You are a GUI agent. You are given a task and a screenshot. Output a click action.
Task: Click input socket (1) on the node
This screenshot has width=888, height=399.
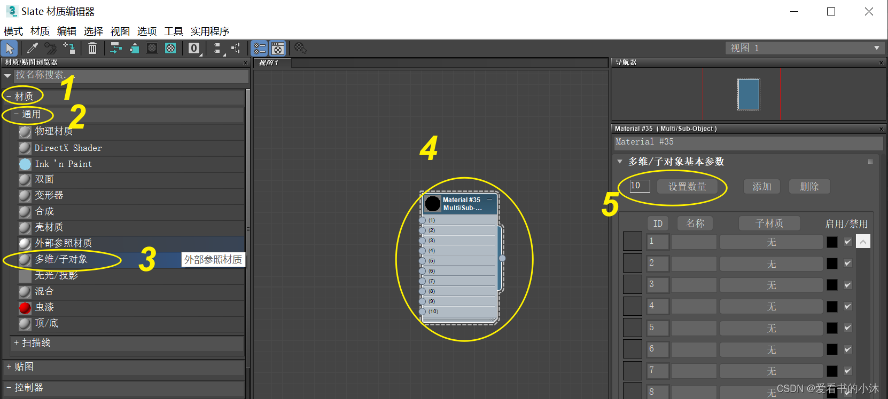pyautogui.click(x=422, y=220)
